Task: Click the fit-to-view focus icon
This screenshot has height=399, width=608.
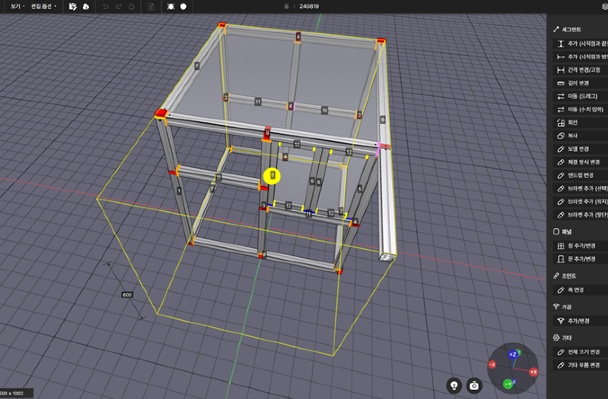Action: pos(171,6)
